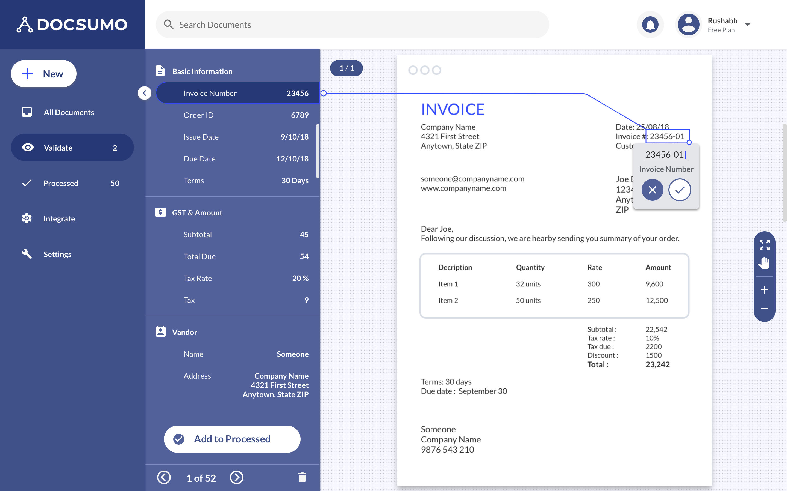Click the All Documents sidebar icon
The width and height of the screenshot is (787, 491).
click(x=27, y=112)
